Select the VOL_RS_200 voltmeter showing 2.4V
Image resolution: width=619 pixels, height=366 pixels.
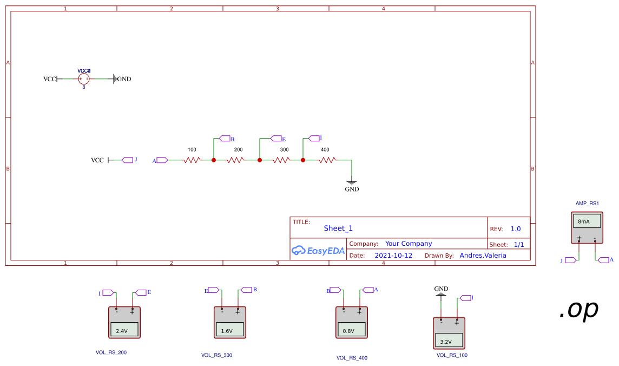pos(124,322)
